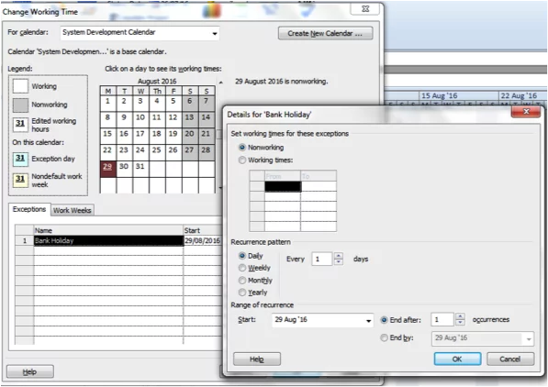The width and height of the screenshot is (548, 387).
Task: Click the 22 Aug '16 timescale header
Action: pyautogui.click(x=522, y=95)
